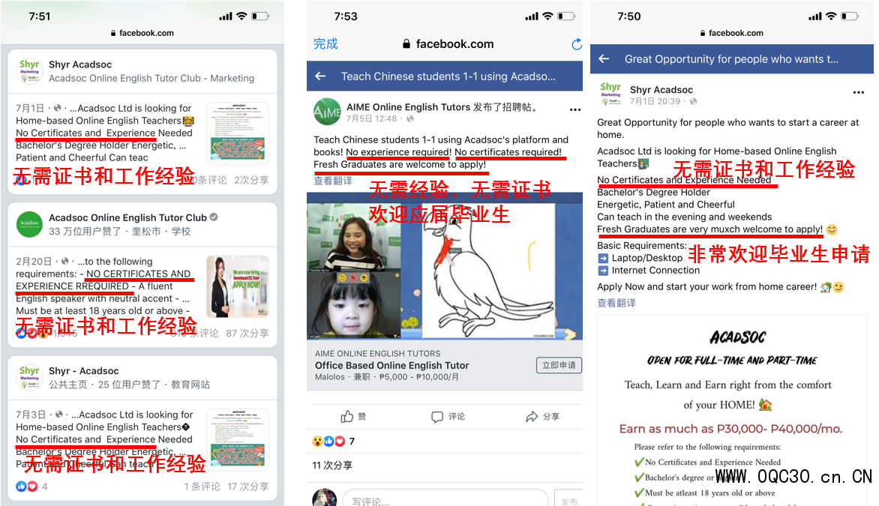
Task: Open the July 1 post thumbnail image
Action: pos(237,133)
